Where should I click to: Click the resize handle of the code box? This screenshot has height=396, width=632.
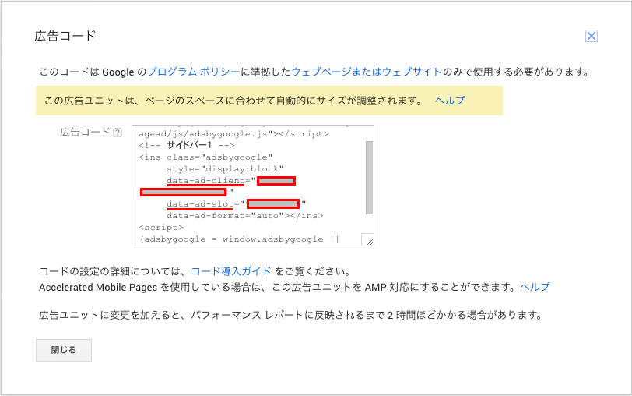[x=368, y=241]
